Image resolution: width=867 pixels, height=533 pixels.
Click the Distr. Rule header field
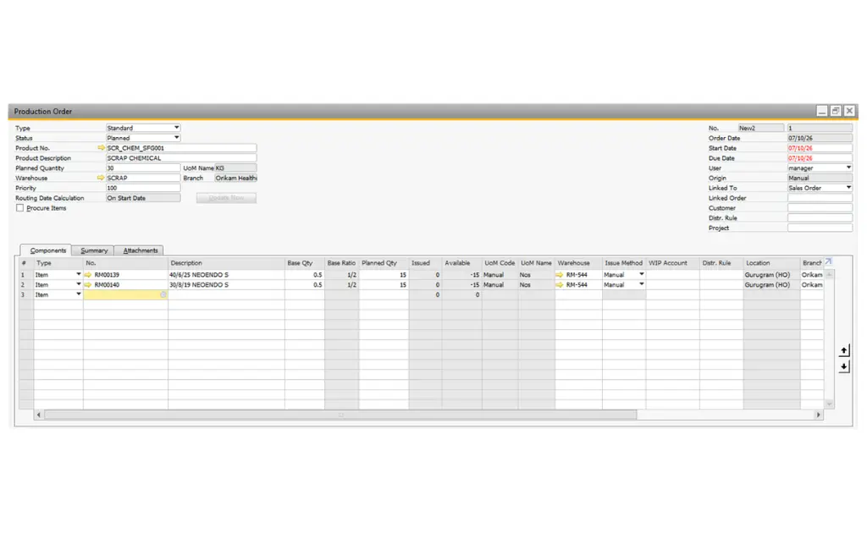pos(820,217)
